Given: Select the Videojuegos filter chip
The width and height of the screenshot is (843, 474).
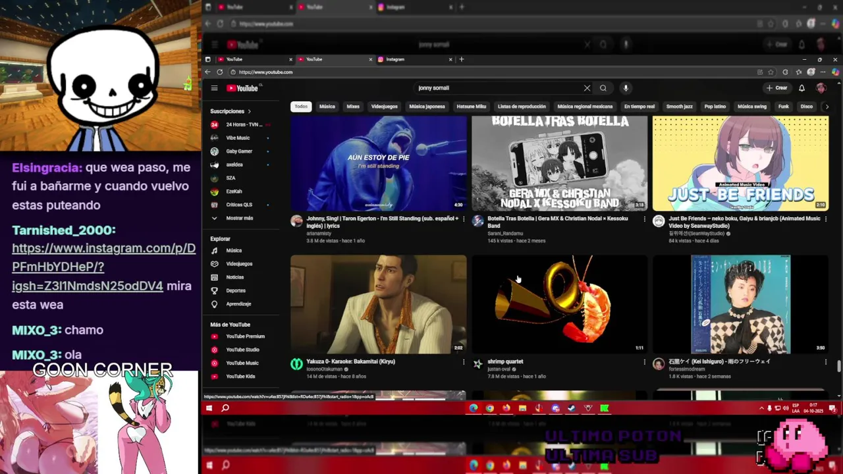Looking at the screenshot, I should (x=384, y=106).
